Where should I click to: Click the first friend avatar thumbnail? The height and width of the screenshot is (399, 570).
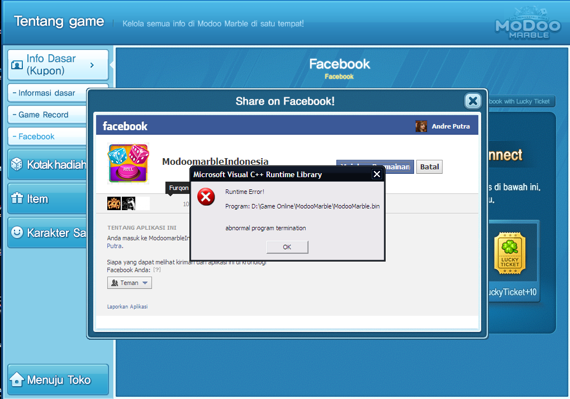tap(114, 203)
